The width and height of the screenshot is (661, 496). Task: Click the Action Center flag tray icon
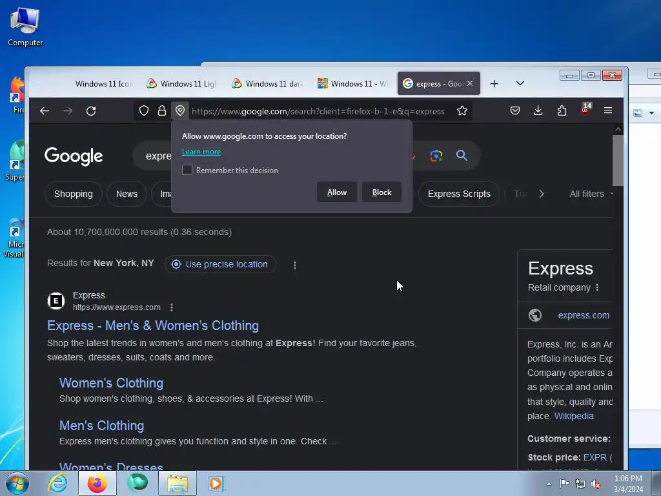[x=564, y=484]
